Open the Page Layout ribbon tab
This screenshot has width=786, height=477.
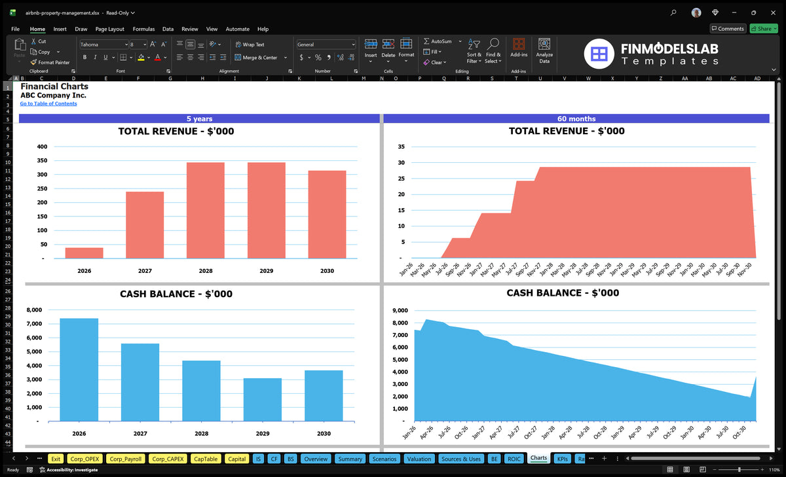(x=109, y=29)
